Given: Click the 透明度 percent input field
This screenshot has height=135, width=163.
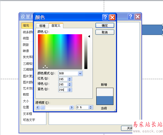Looking at the screenshot, I should pyautogui.click(x=82, y=107).
